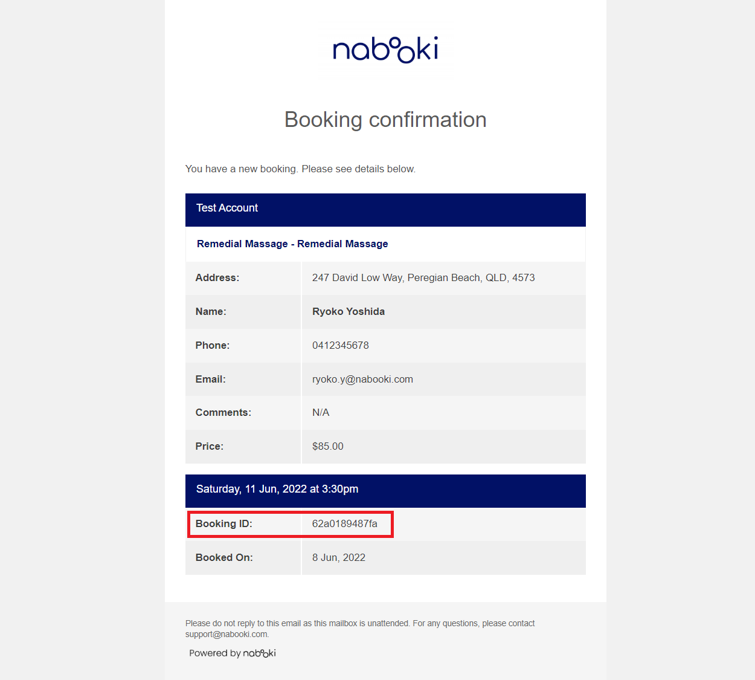The image size is (755, 680).
Task: Click the Test Account header bar
Action: [385, 210]
